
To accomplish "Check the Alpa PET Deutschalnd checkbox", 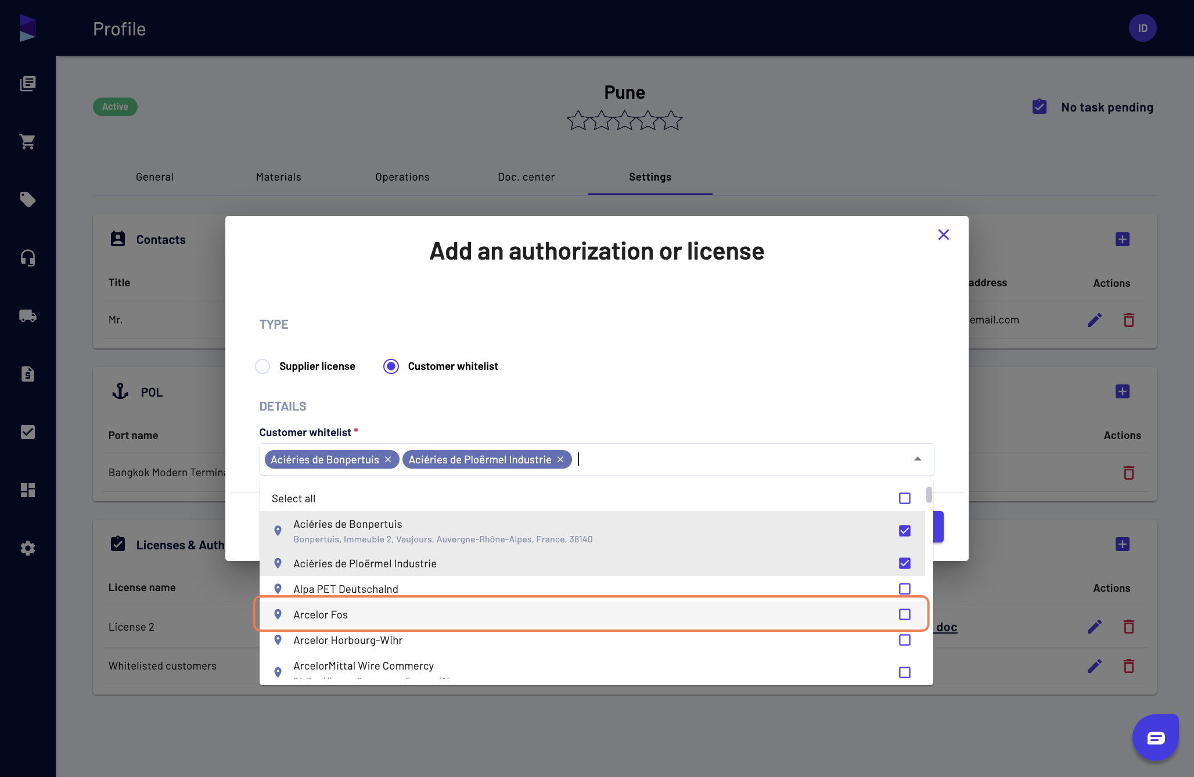I will point(904,589).
